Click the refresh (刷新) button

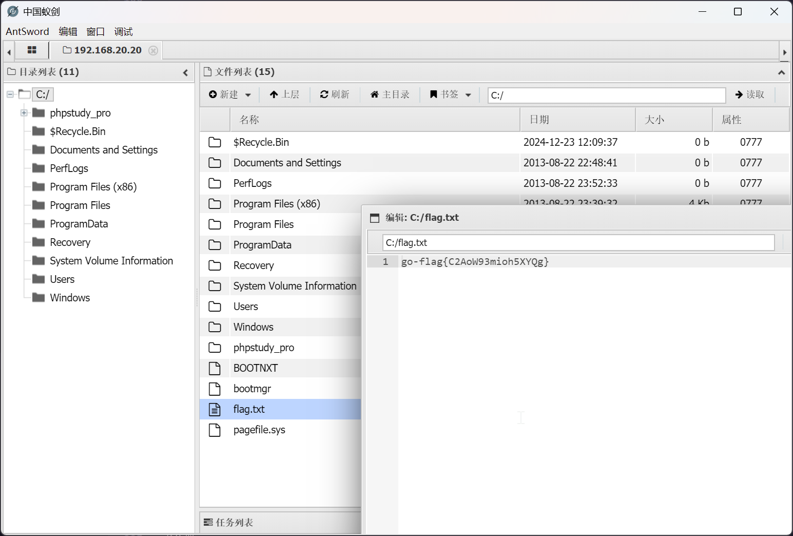pyautogui.click(x=335, y=94)
